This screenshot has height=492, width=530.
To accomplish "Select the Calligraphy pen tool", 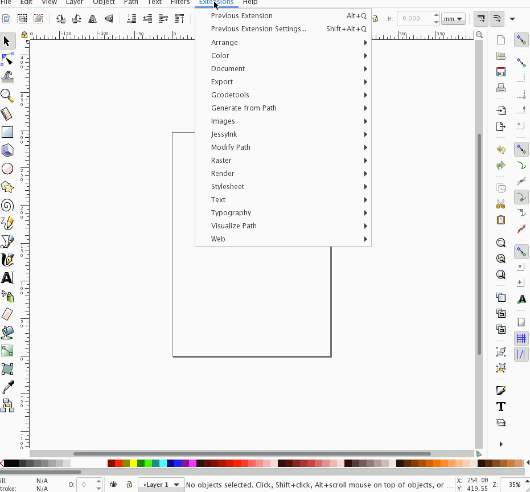I will (7, 259).
